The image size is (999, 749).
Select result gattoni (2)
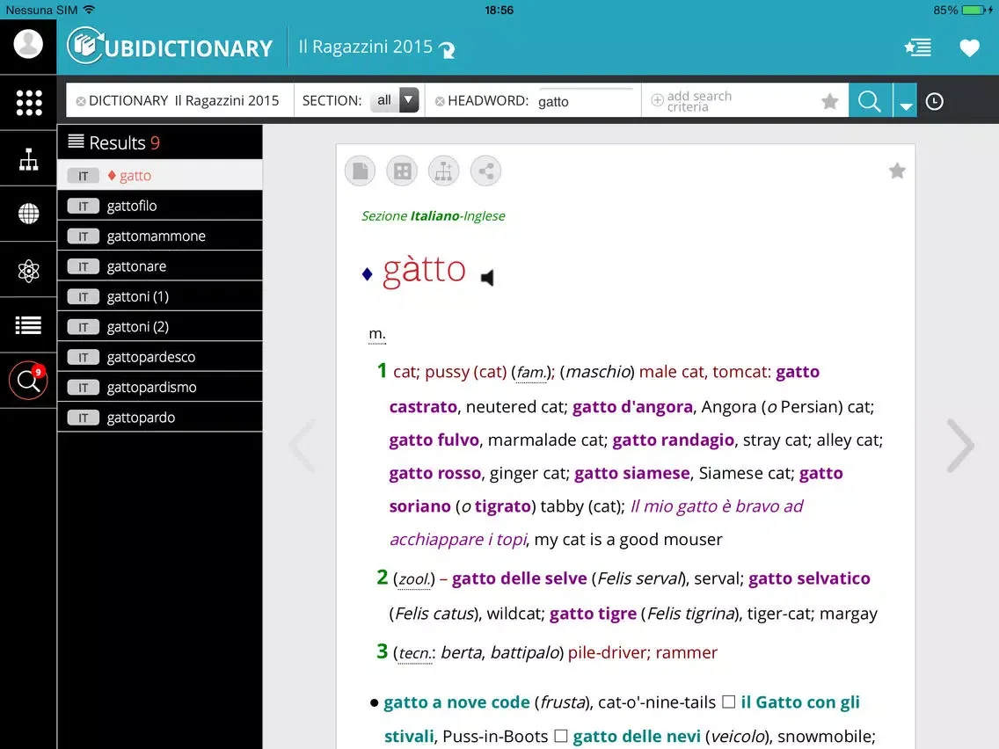(160, 327)
